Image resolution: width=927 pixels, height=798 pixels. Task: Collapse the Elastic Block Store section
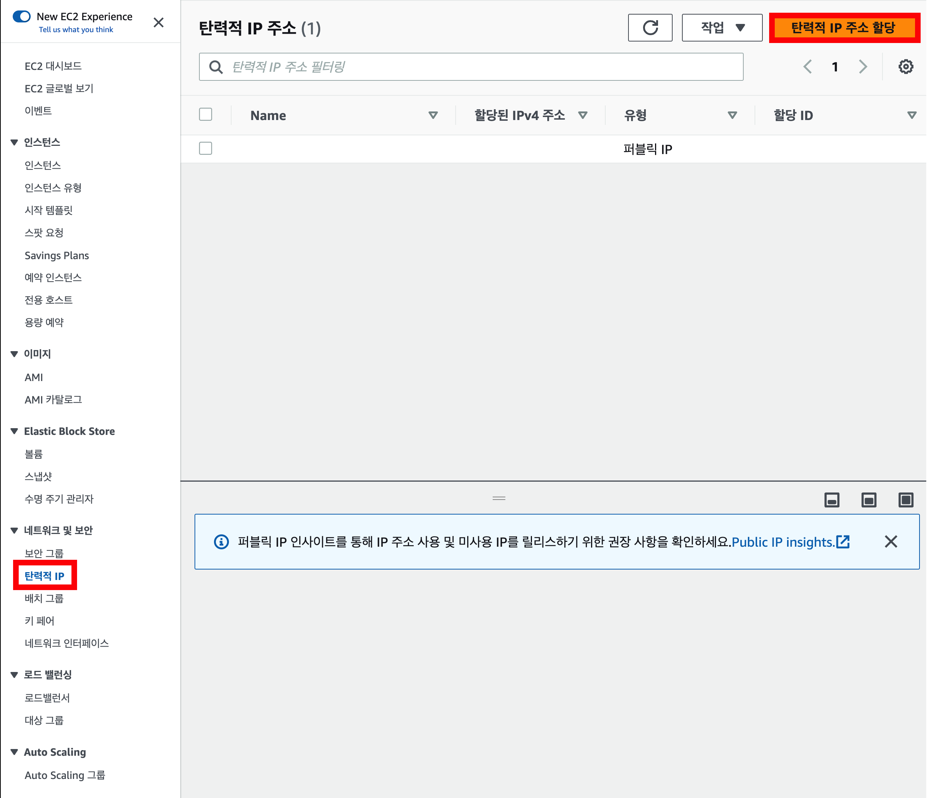14,431
